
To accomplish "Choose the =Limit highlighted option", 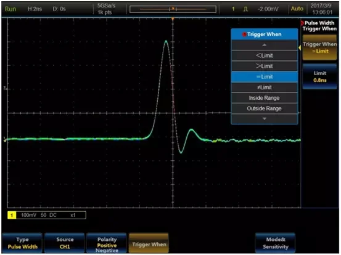I will [x=265, y=77].
